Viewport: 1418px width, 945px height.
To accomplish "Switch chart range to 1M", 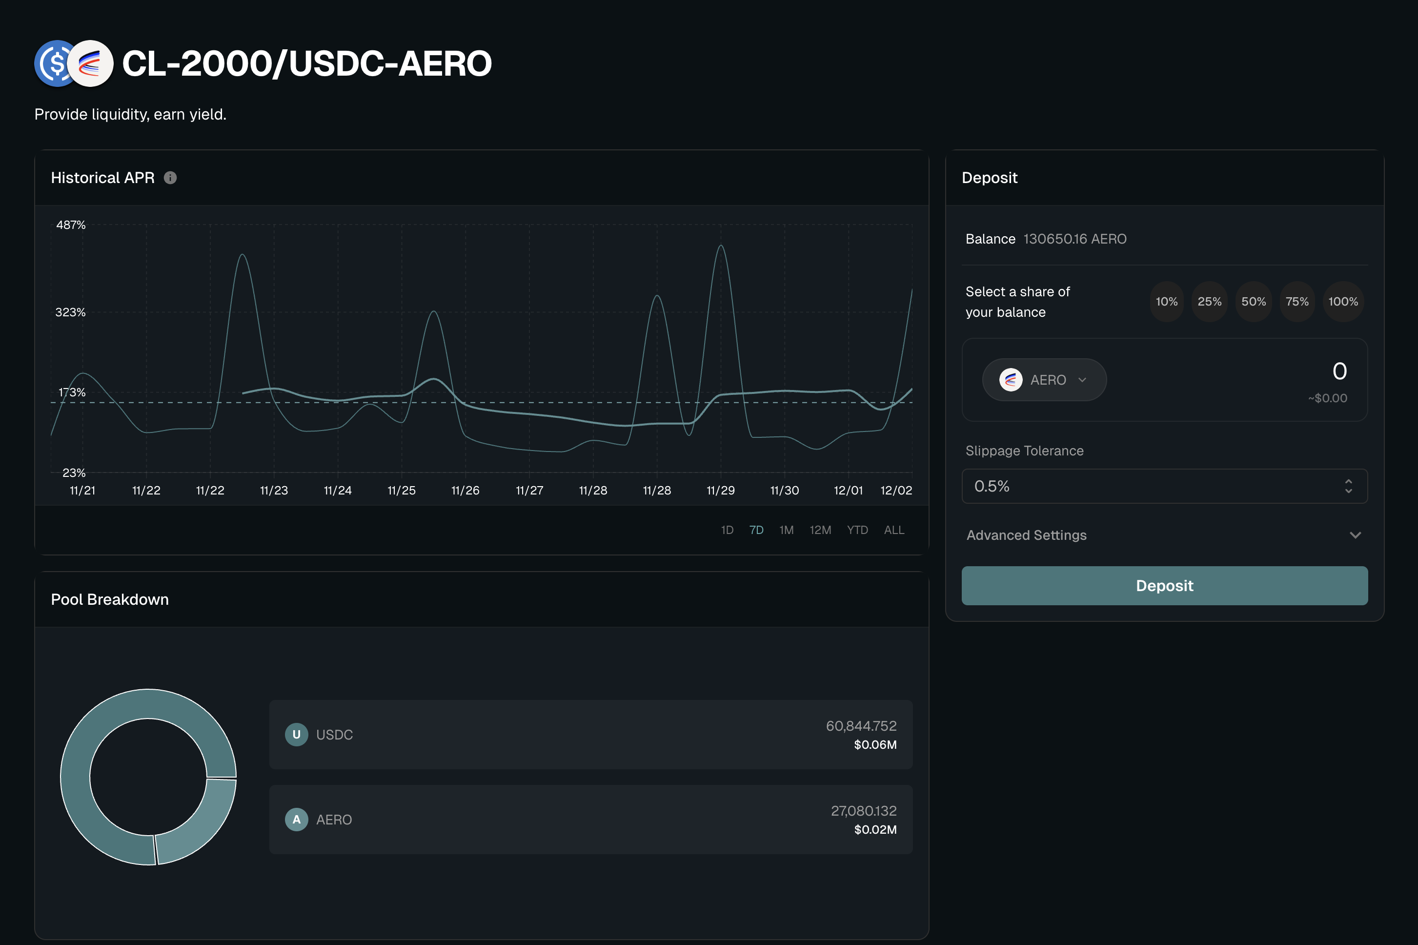I will pos(786,531).
